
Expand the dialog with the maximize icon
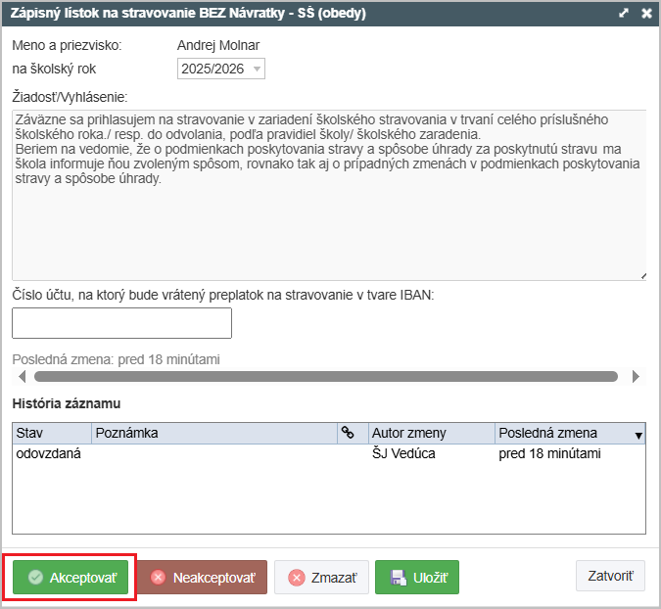[x=624, y=14]
